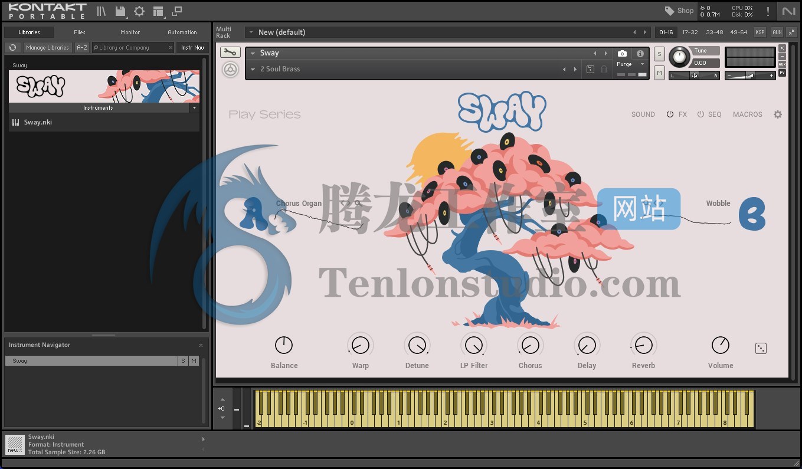The image size is (802, 469).
Task: Open the workspace layout icon
Action: 158,11
